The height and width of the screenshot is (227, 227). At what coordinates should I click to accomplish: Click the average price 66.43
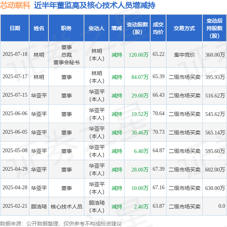[x=159, y=95]
